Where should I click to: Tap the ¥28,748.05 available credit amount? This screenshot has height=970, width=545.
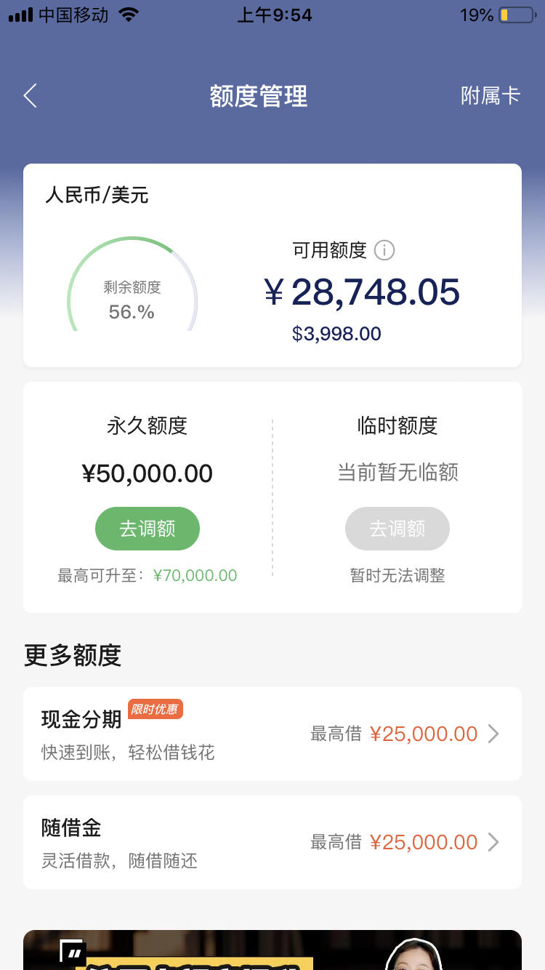pos(362,292)
